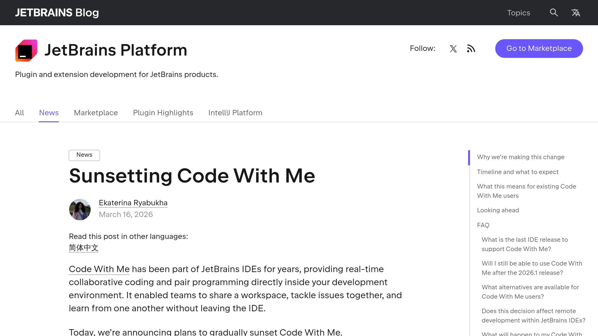Click the March 16, 2026 date
The width and height of the screenshot is (598, 336).
tap(126, 215)
